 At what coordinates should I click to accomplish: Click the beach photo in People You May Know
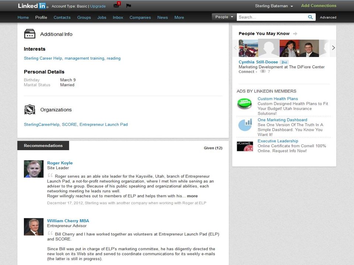click(248, 48)
